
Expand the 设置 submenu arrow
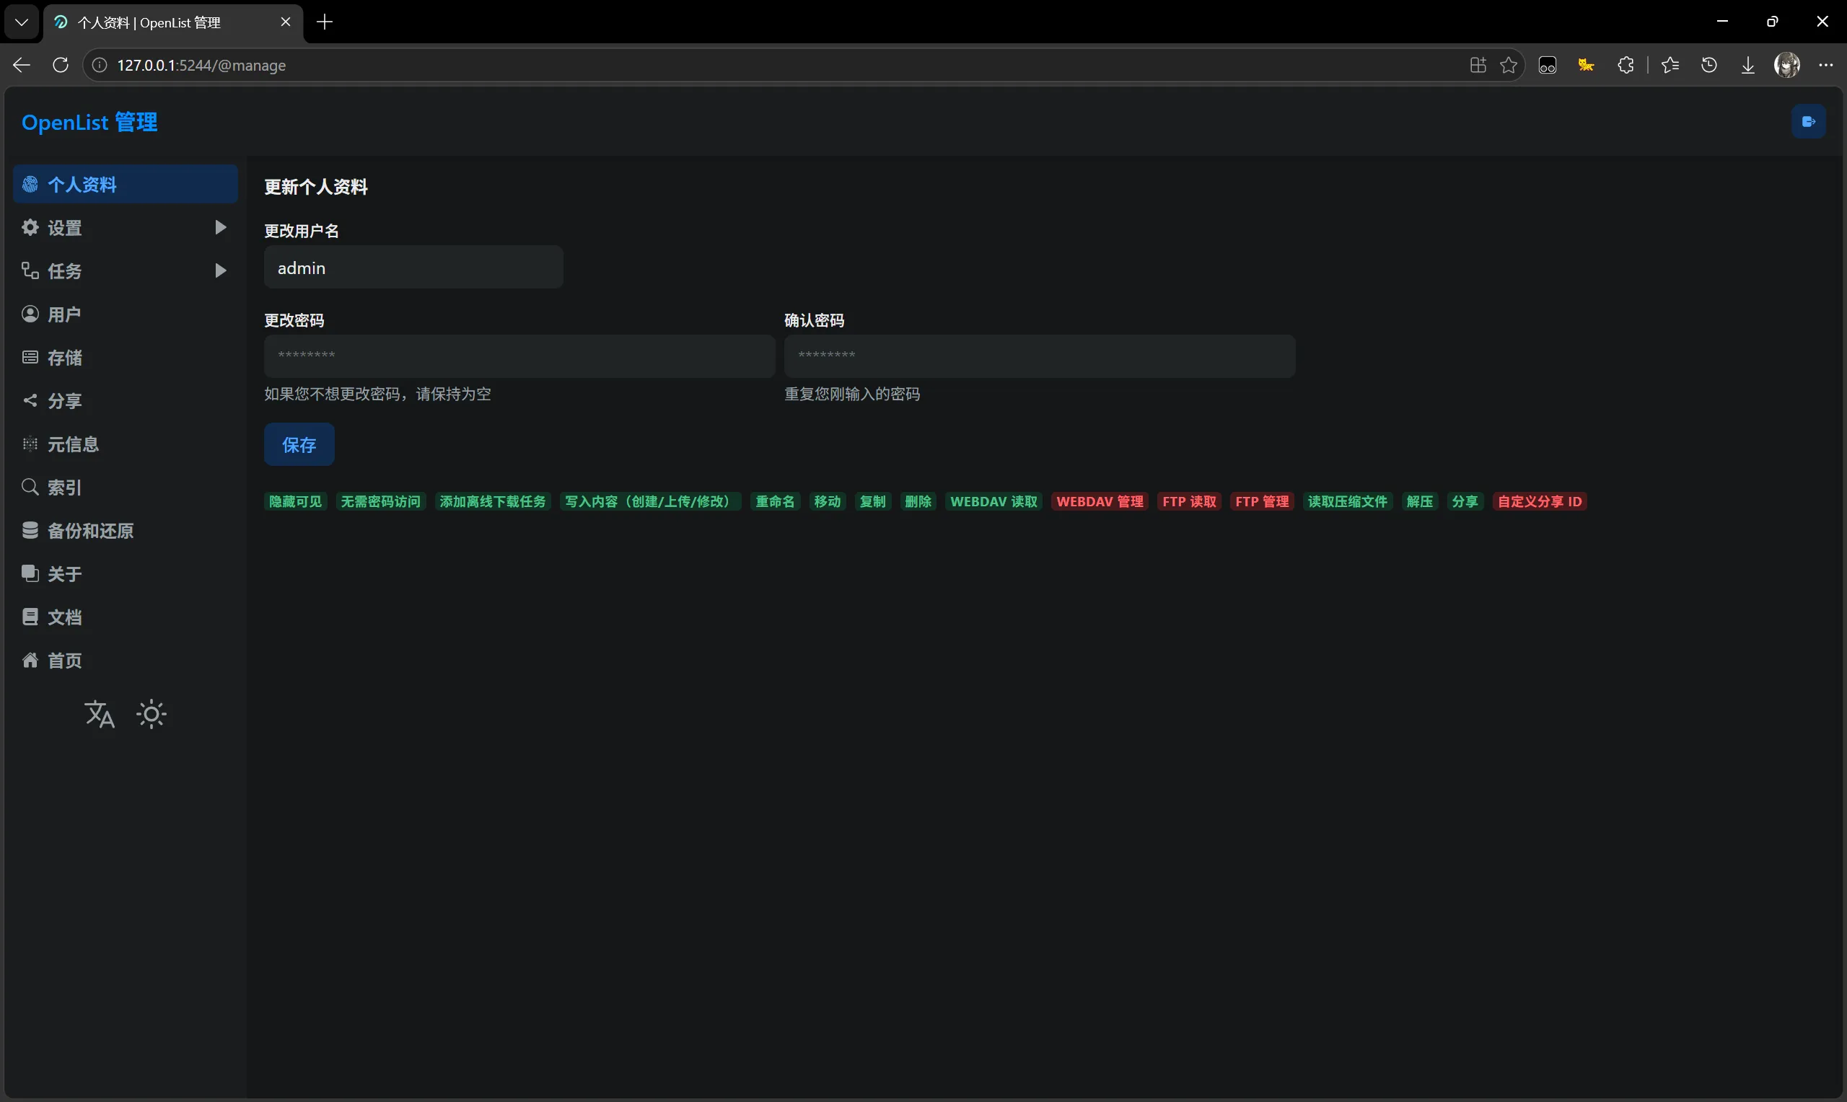220,227
